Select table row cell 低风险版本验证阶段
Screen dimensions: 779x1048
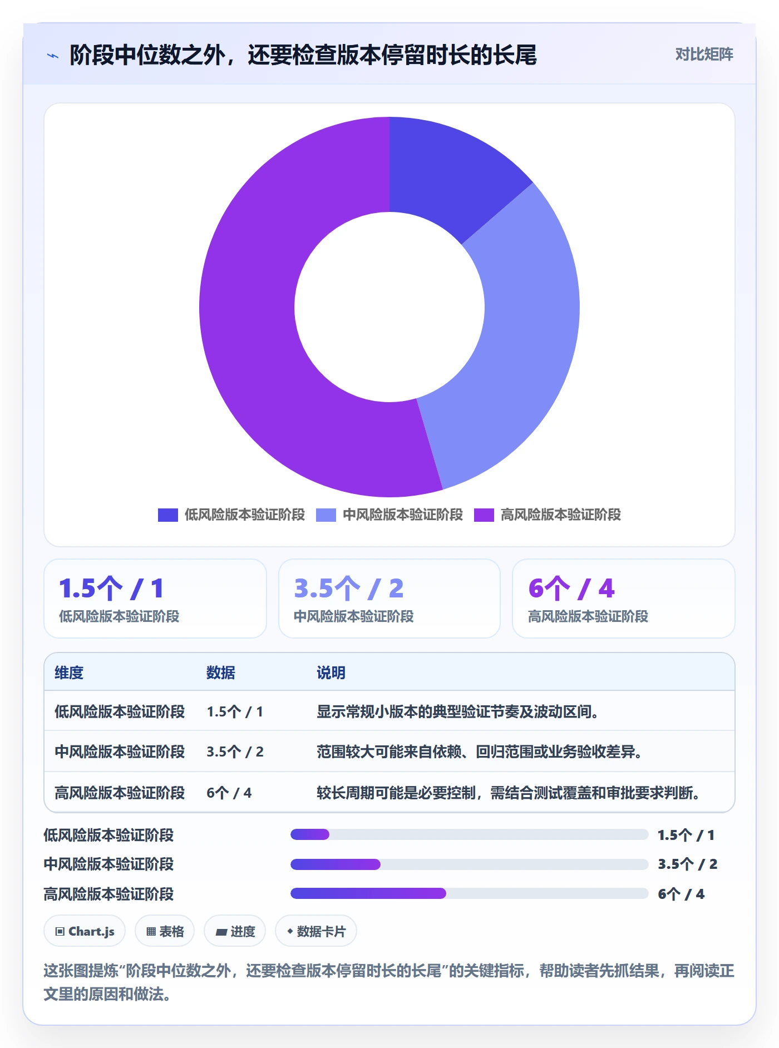pyautogui.click(x=120, y=711)
